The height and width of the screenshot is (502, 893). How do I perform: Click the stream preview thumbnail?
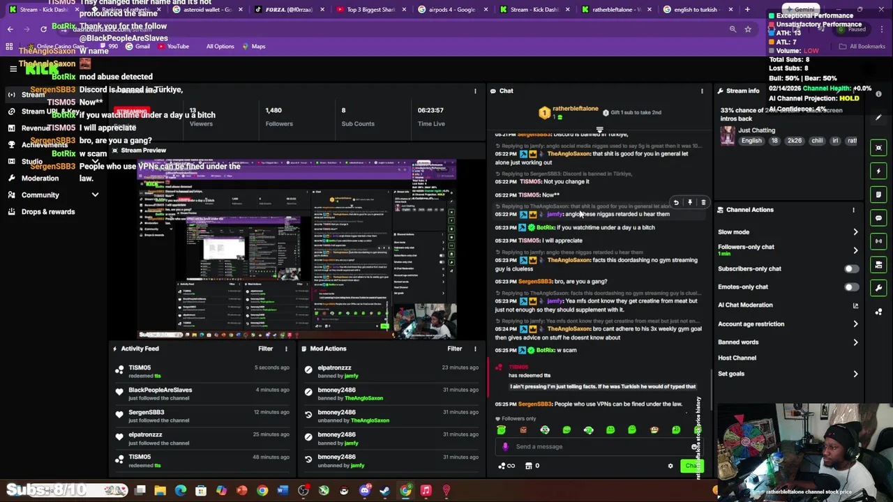tap(297, 248)
